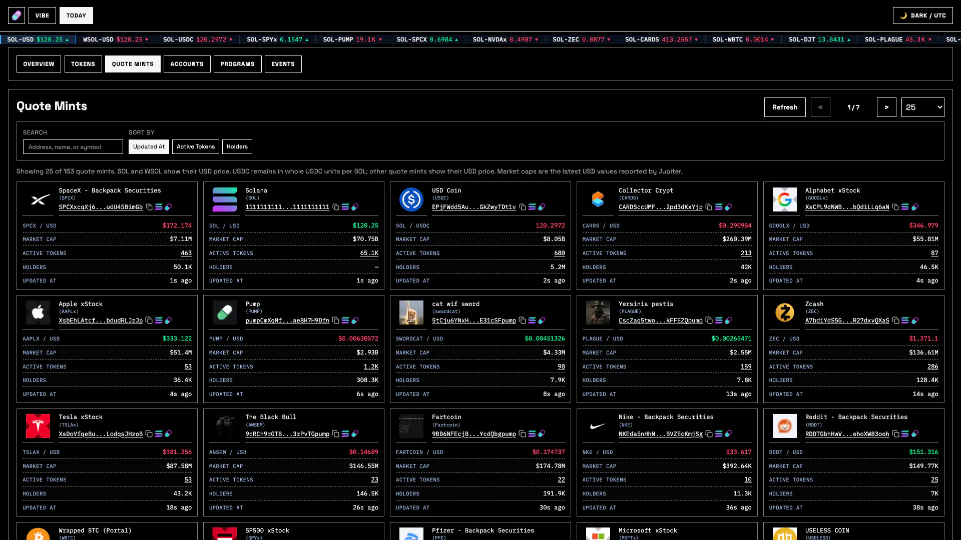961x540 pixels.
Task: Click the Tesla xStock logo thumbnail
Action: 38,426
